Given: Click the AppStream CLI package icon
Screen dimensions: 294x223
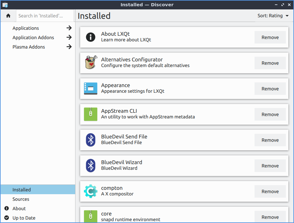Looking at the screenshot, I should coord(90,114).
